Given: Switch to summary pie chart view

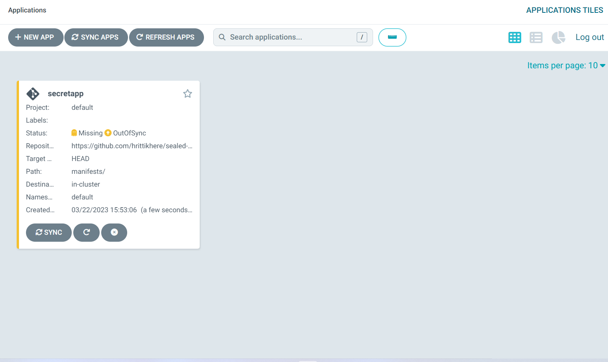Looking at the screenshot, I should coord(558,38).
